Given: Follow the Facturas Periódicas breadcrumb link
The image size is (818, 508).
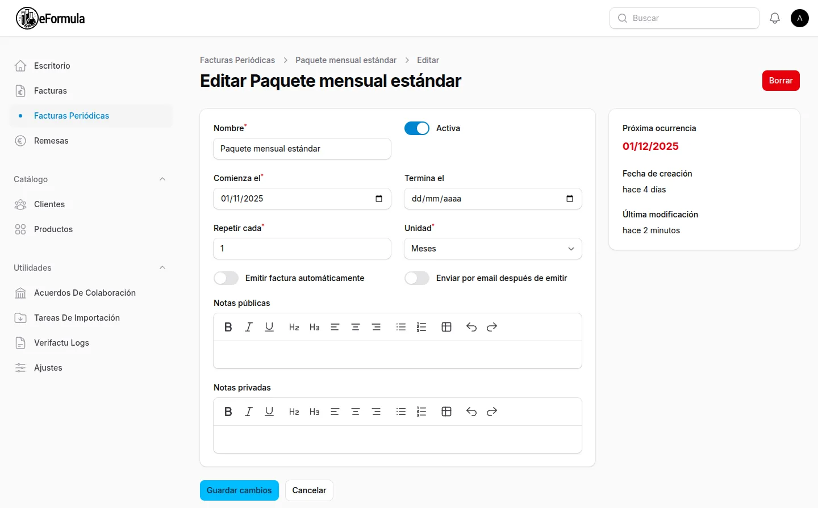Looking at the screenshot, I should [x=237, y=60].
